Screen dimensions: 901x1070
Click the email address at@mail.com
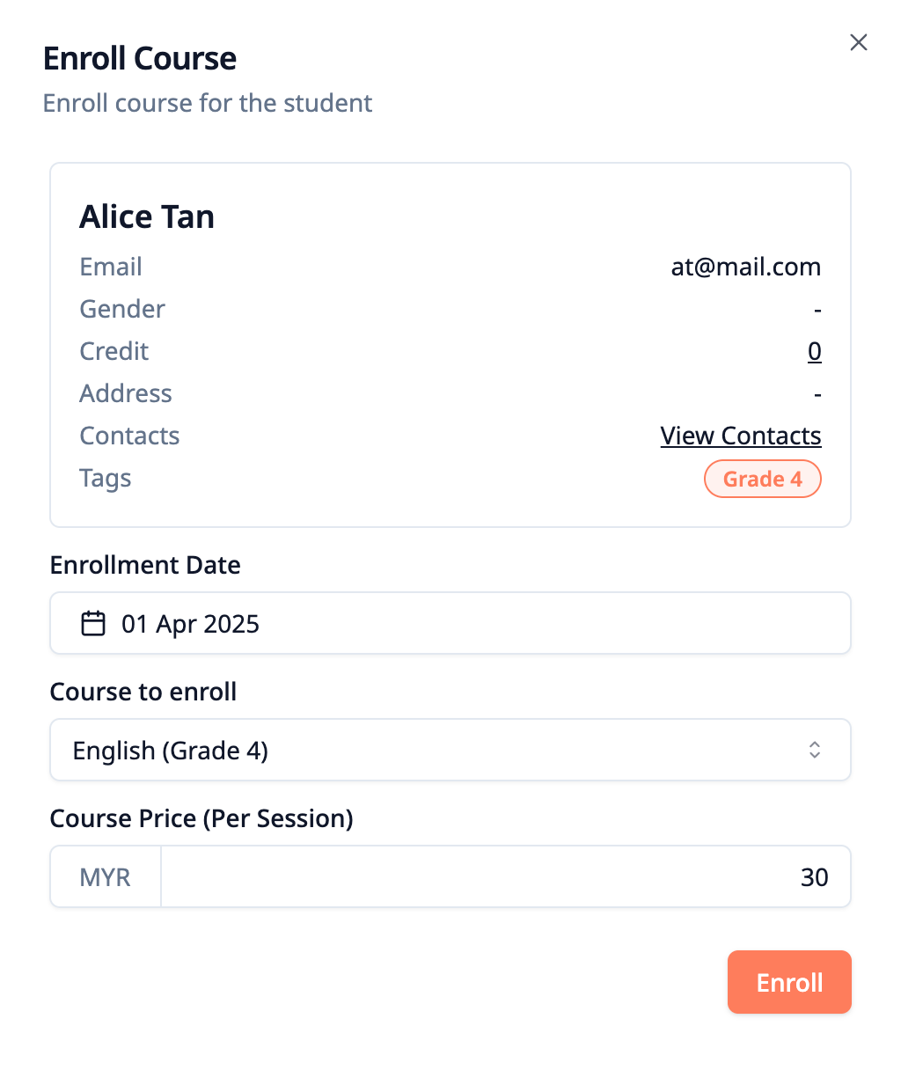pos(746,267)
